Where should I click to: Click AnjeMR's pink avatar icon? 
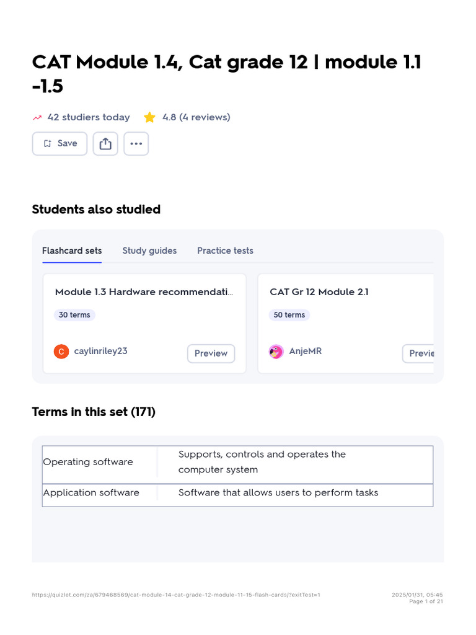pos(276,352)
